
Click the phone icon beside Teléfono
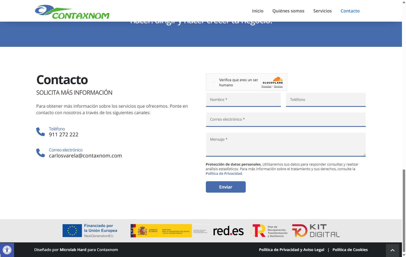click(x=40, y=132)
